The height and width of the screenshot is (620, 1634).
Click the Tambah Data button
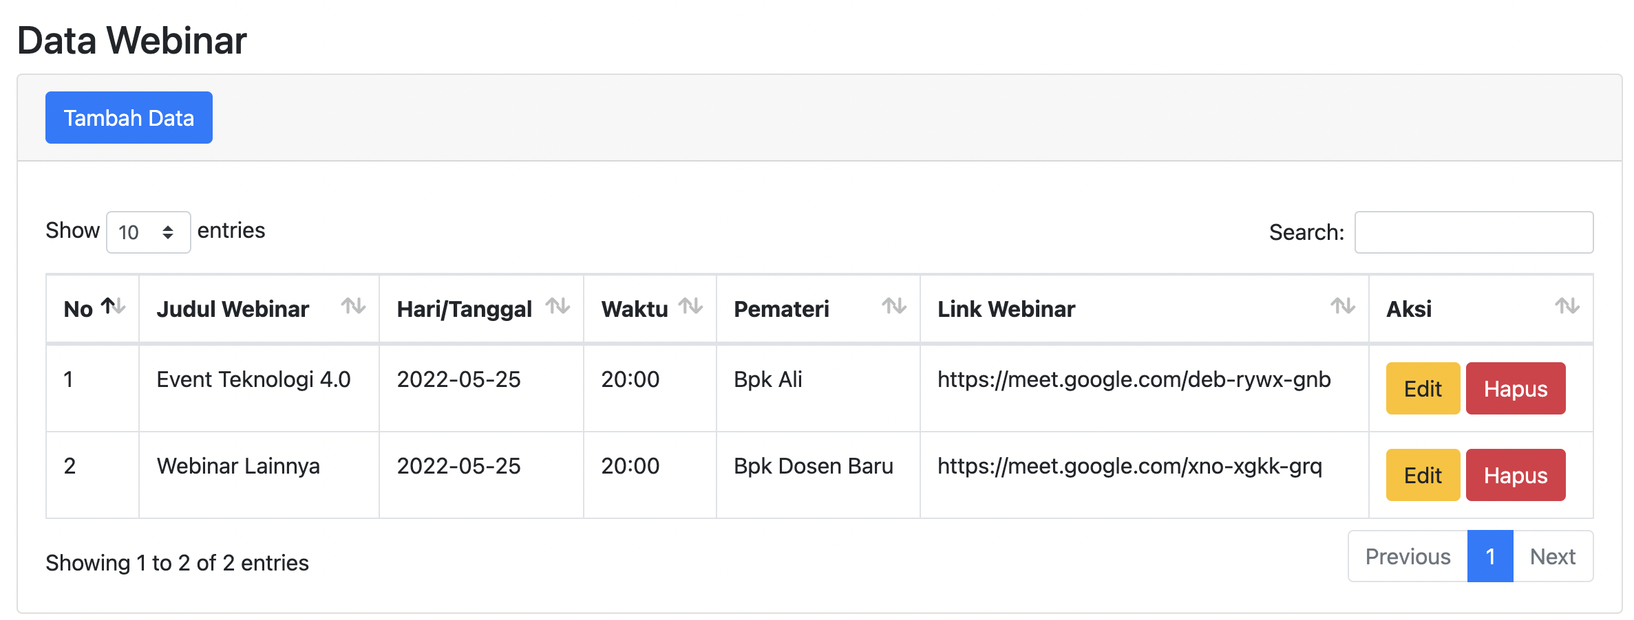pos(128,117)
